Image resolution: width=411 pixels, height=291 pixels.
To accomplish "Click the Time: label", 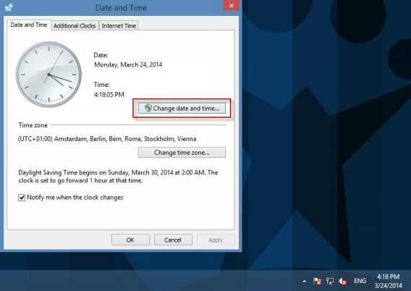I will (x=101, y=85).
